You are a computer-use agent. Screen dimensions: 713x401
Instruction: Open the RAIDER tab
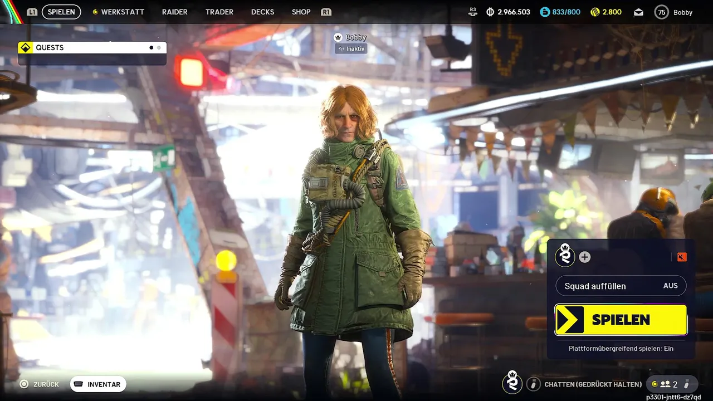point(175,12)
